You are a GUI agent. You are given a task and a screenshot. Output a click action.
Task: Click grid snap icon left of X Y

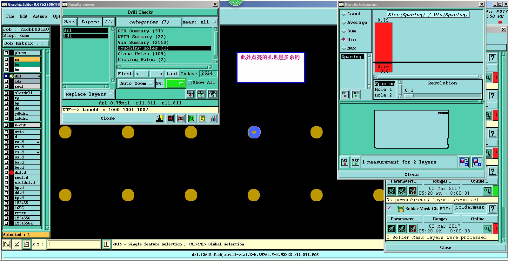pyautogui.click(x=27, y=244)
